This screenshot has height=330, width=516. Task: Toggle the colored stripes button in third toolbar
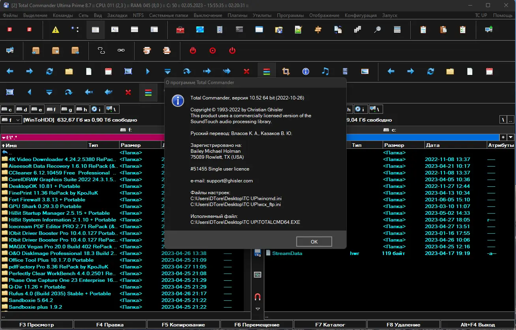coord(266,71)
